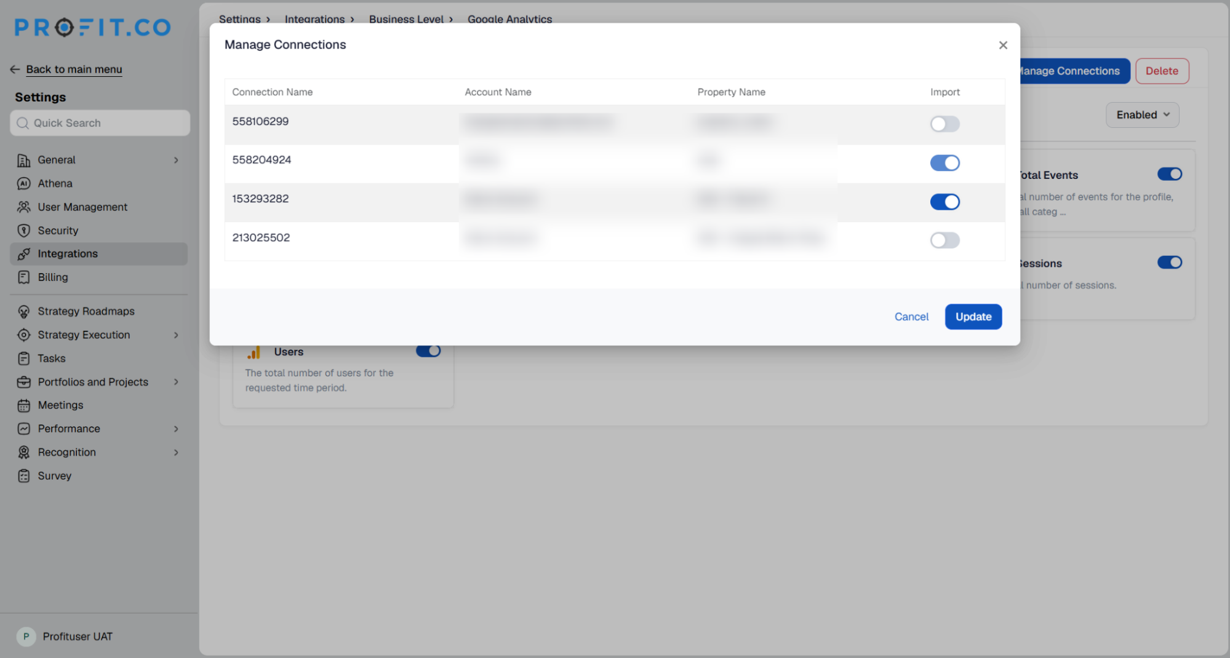Click the Connection Name column header
This screenshot has height=658, width=1230.
click(x=272, y=92)
